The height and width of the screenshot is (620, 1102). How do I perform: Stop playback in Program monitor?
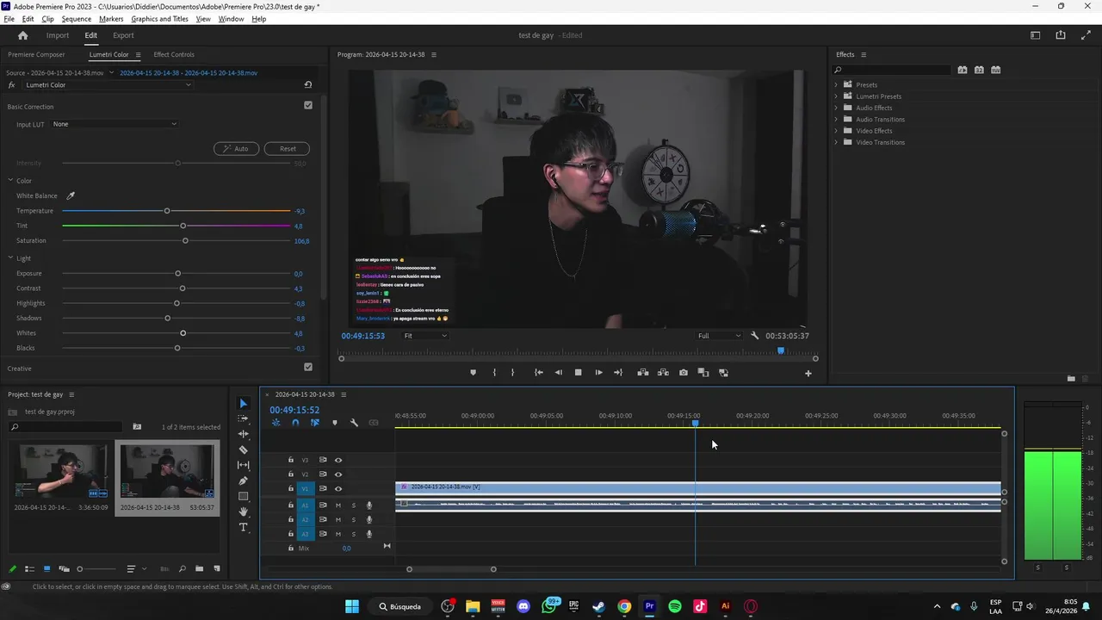578,373
